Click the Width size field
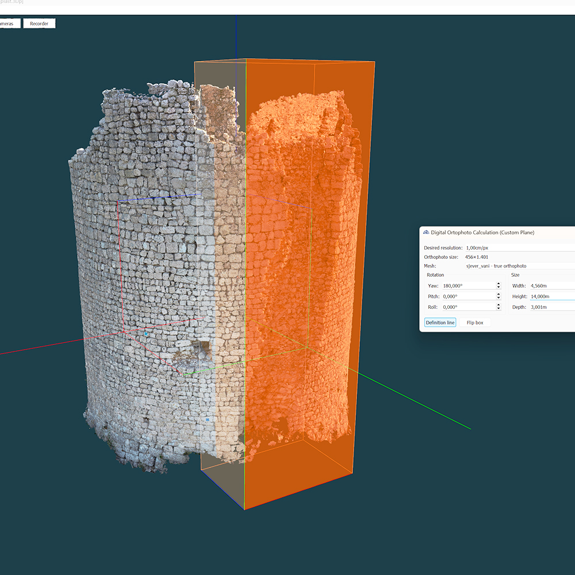 (552, 285)
